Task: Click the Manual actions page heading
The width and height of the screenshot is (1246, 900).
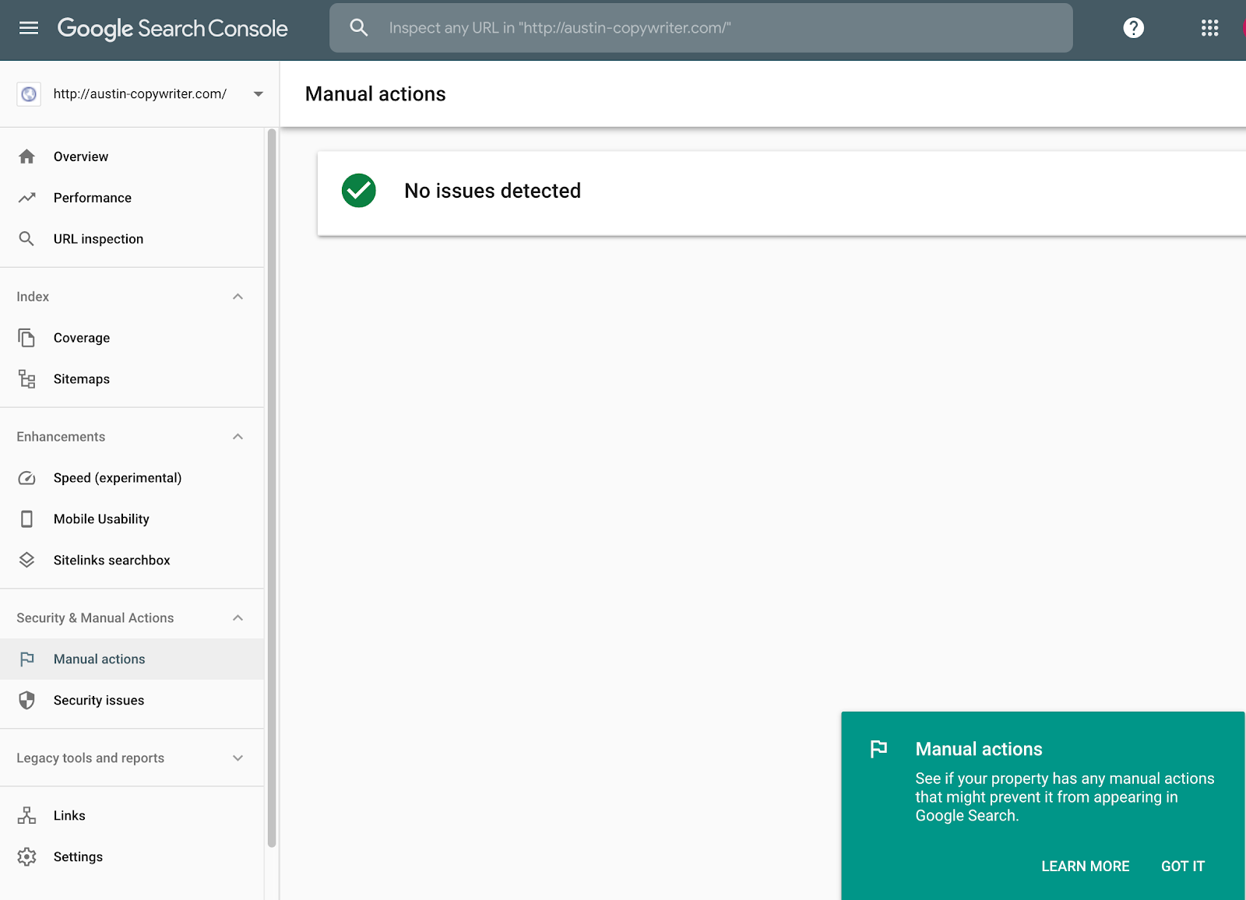Action: (x=375, y=94)
